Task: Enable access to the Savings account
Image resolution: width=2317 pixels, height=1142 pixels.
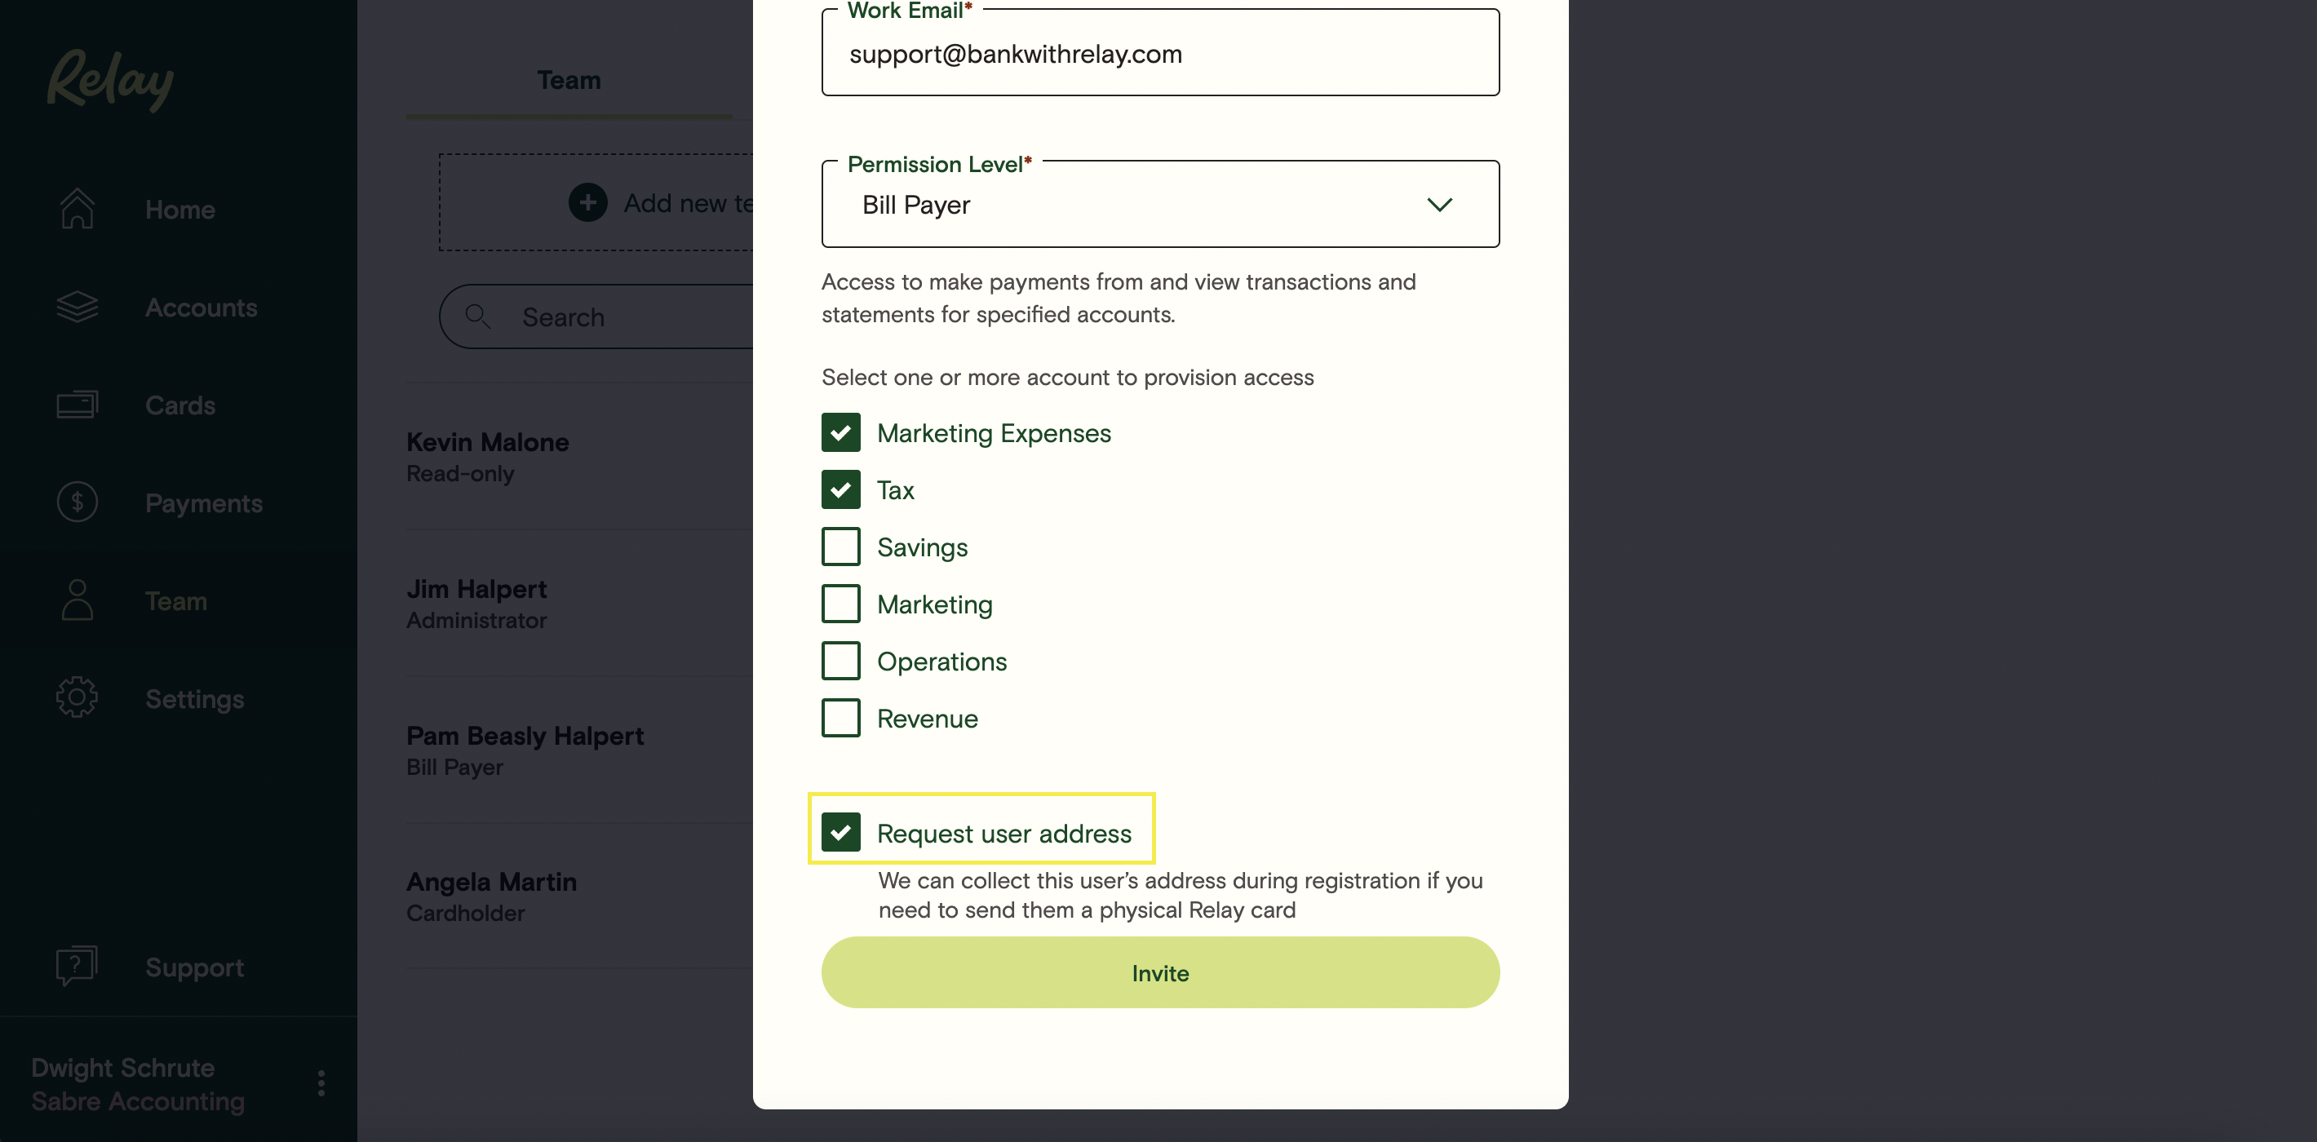Action: coord(840,546)
